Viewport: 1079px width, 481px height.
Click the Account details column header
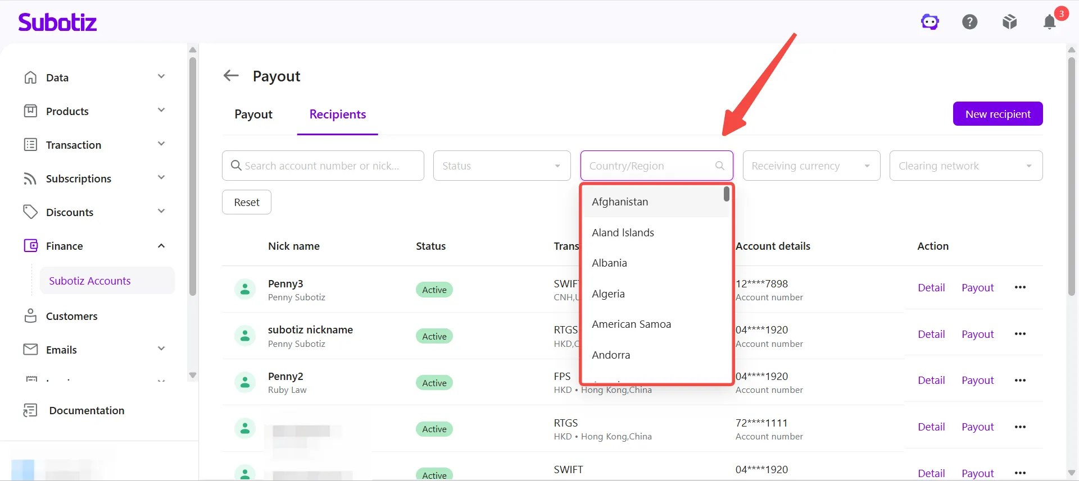click(773, 246)
